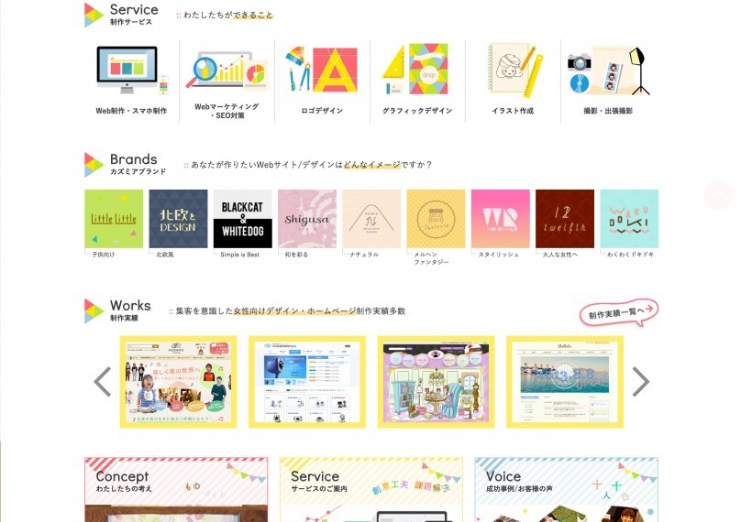This screenshot has width=741, height=522.
Task: Select the WAKU DOKI brand tile
Action: [x=629, y=219]
